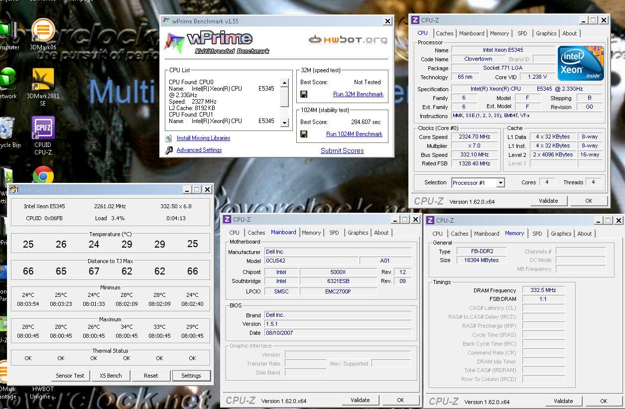This screenshot has width=625, height=409.
Task: Click Validate in the CPU tab CPU-Z window
Action: (x=548, y=201)
